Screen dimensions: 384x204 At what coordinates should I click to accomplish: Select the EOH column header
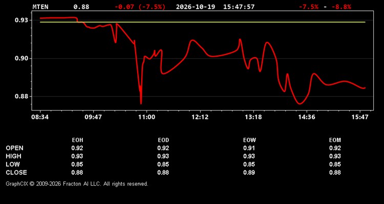pyautogui.click(x=77, y=140)
